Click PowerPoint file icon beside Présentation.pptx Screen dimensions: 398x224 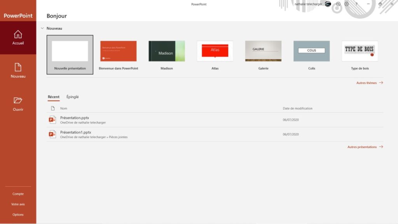point(52,120)
